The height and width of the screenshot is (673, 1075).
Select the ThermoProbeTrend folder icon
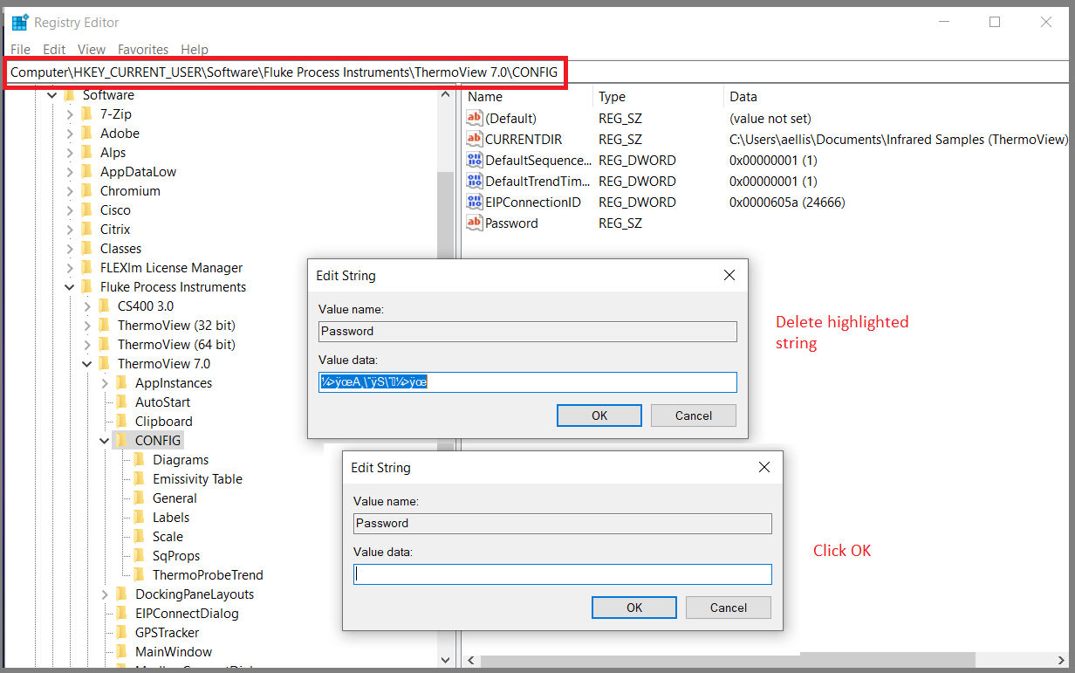click(x=139, y=574)
